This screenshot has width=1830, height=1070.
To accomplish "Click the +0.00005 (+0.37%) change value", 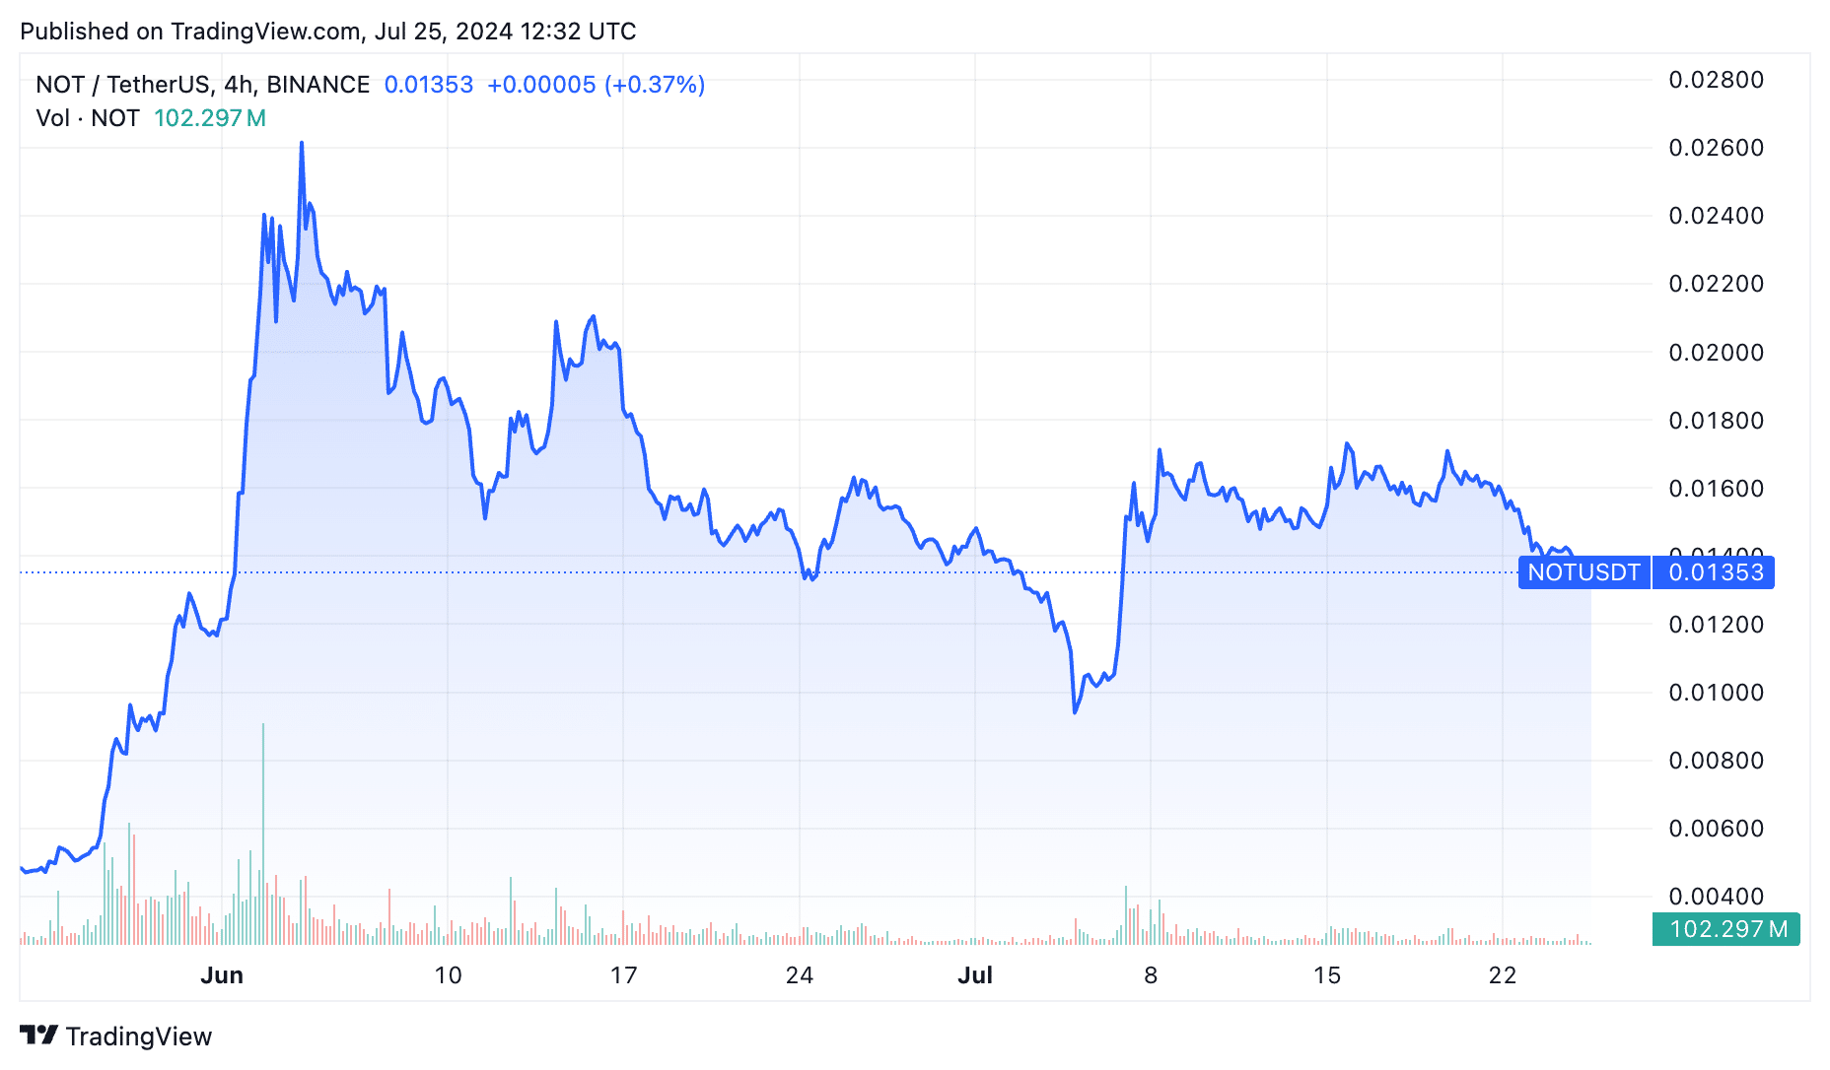I will tap(597, 85).
